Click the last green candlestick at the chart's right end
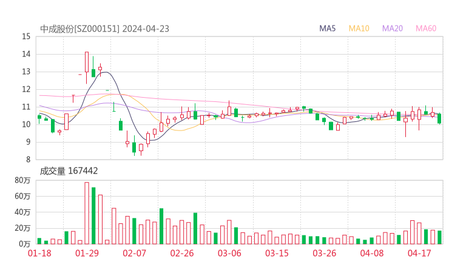Image resolution: width=449 pixels, height=267 pixels. (439, 118)
